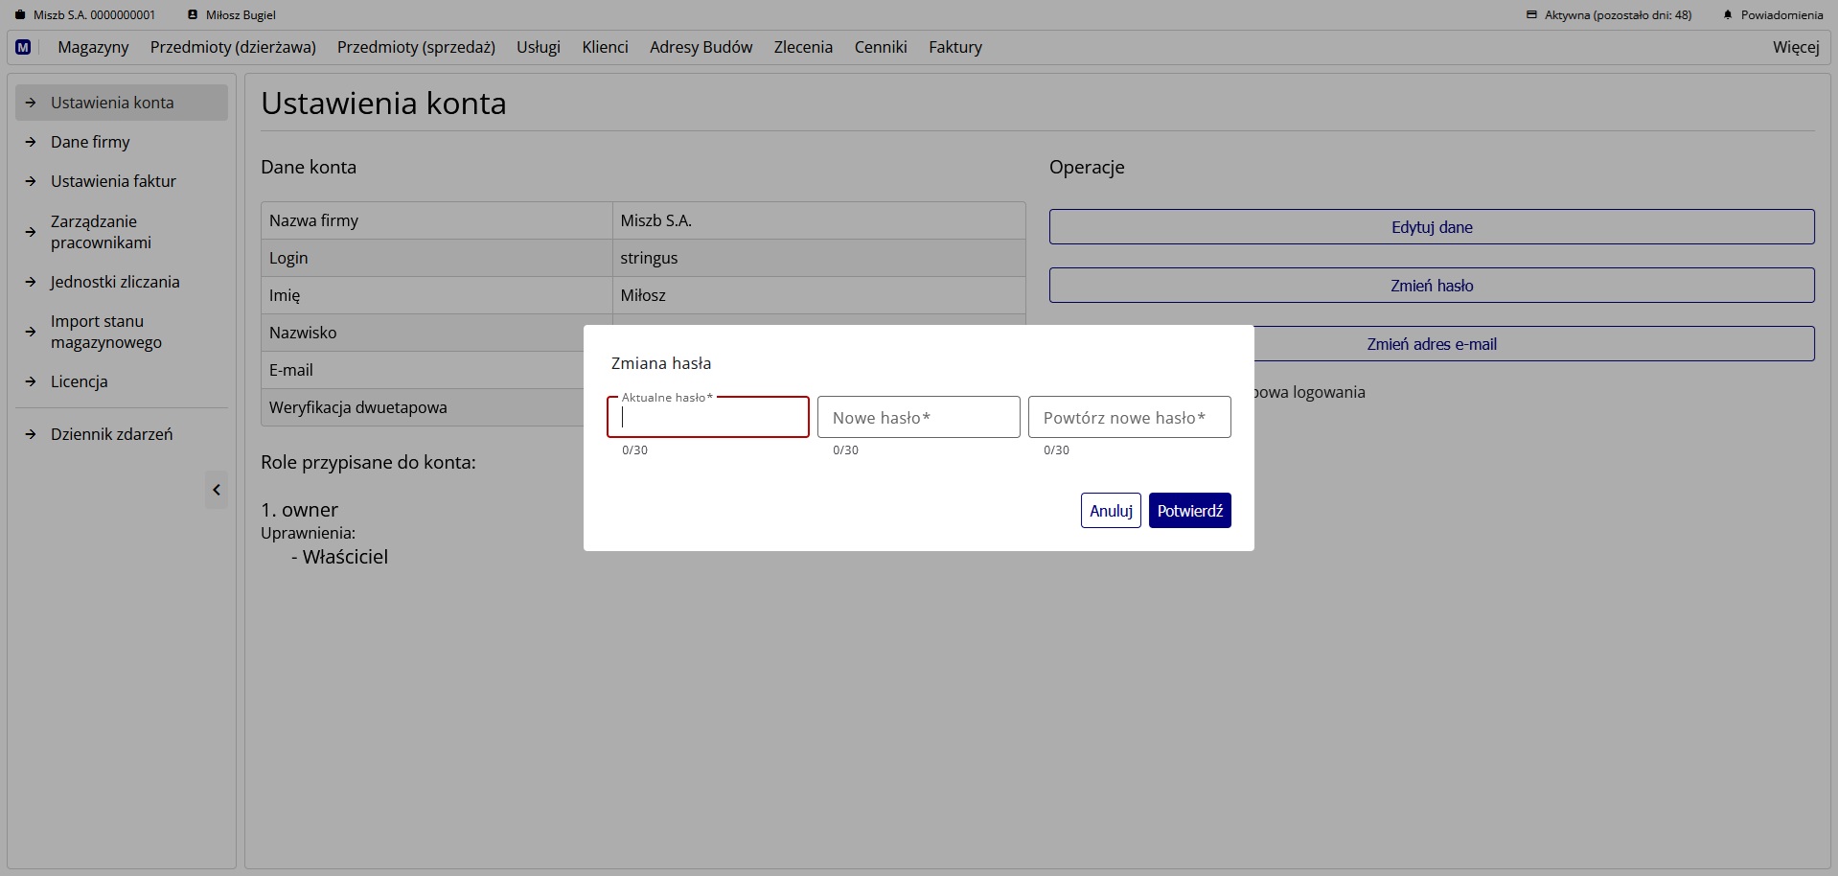Go to Ustawienia faktur in sidebar

tap(113, 181)
